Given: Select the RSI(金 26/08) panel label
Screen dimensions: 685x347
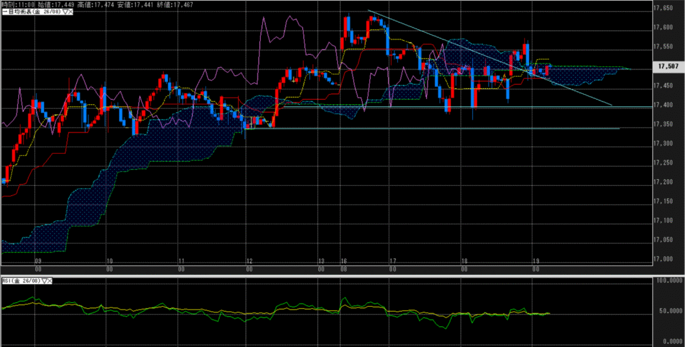Looking at the screenshot, I should pyautogui.click(x=20, y=282).
